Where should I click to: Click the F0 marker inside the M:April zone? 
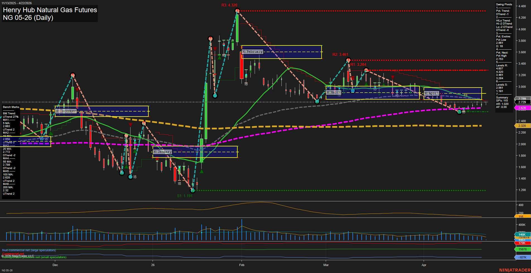tap(465, 95)
